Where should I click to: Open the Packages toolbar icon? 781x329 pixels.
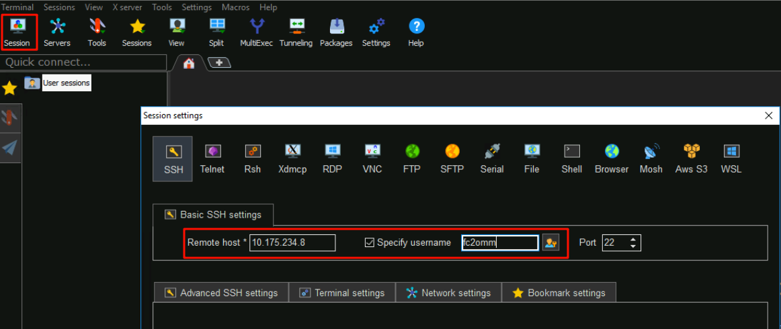(336, 32)
